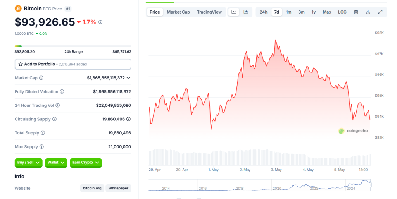Click Market Cap value $1,865,856,118,372

click(x=106, y=78)
